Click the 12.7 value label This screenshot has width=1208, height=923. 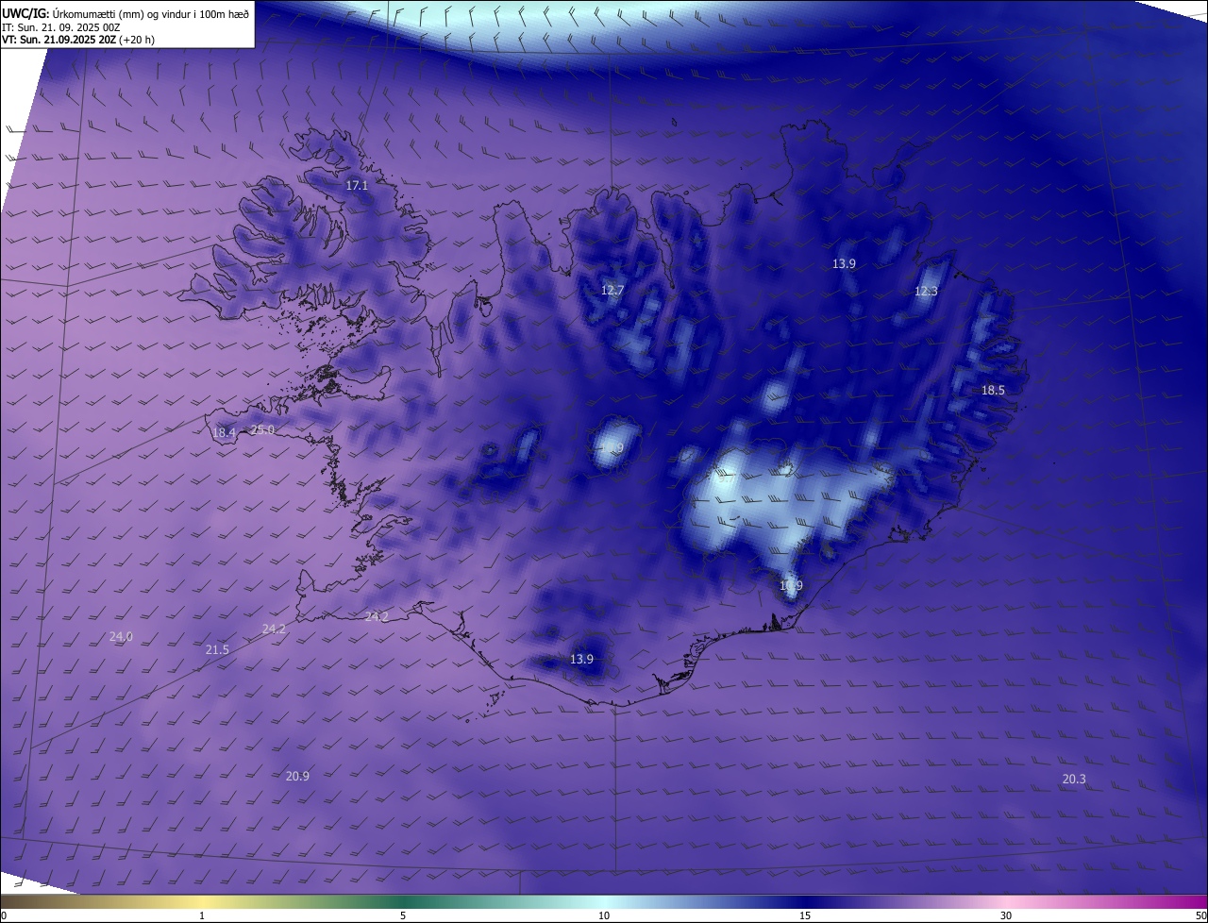(612, 290)
